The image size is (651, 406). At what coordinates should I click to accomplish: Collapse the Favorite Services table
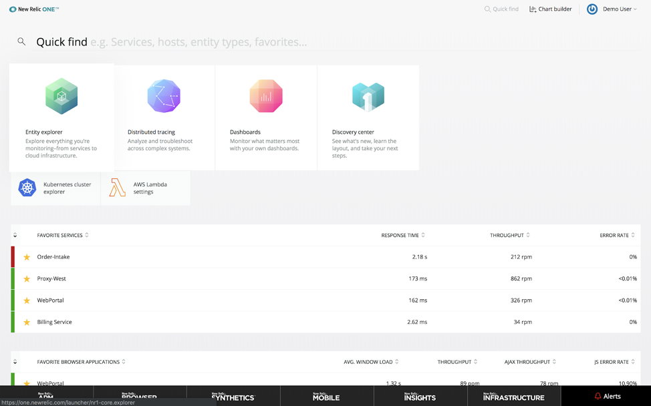[x=15, y=235]
